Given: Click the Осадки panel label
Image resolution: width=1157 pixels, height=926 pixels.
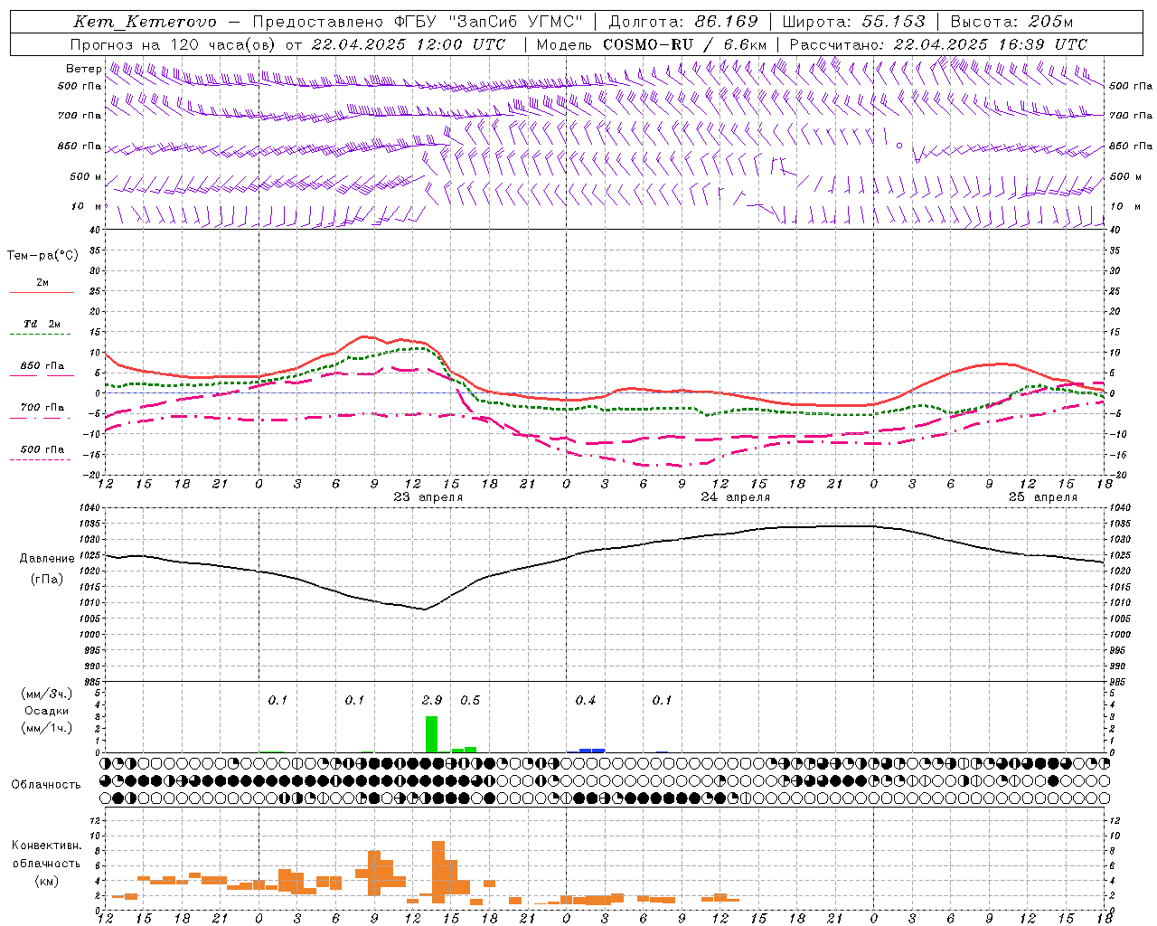Looking at the screenshot, I should pyautogui.click(x=47, y=711).
